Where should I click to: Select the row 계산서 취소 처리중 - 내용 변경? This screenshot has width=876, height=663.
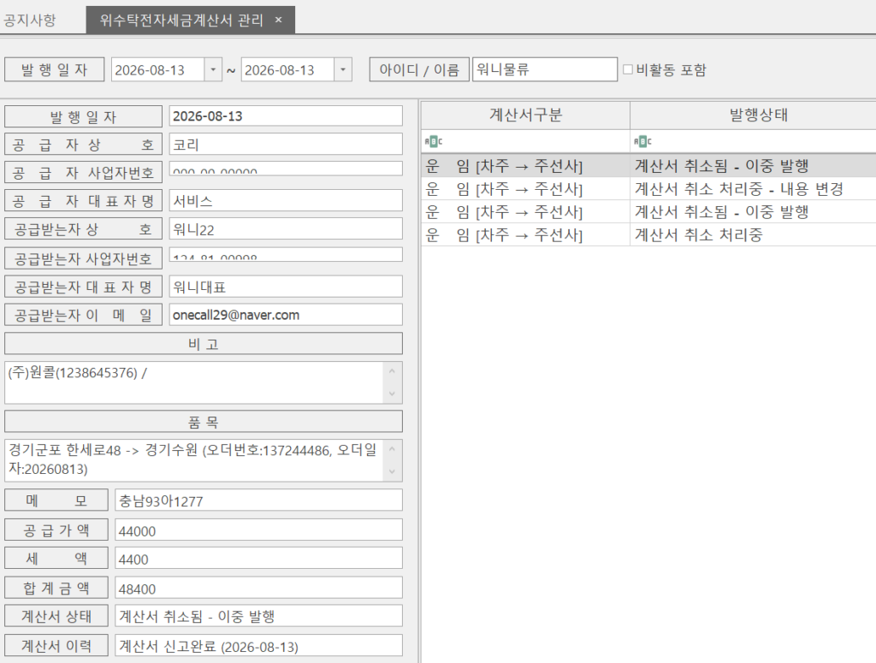(648, 189)
